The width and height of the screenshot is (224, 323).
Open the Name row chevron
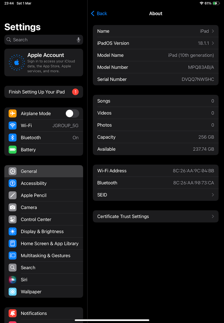click(213, 31)
